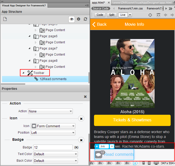Select the a tag in the tag selector
Image resolution: width=175 pixels, height=166 pixels.
pyautogui.click(x=135, y=163)
